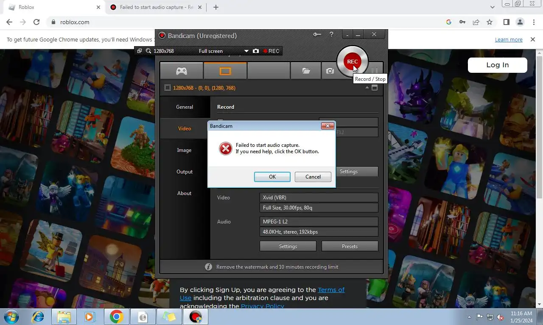543x325 pixels.
Task: Click REC indicator in Full screen bar
Action: click(271, 51)
